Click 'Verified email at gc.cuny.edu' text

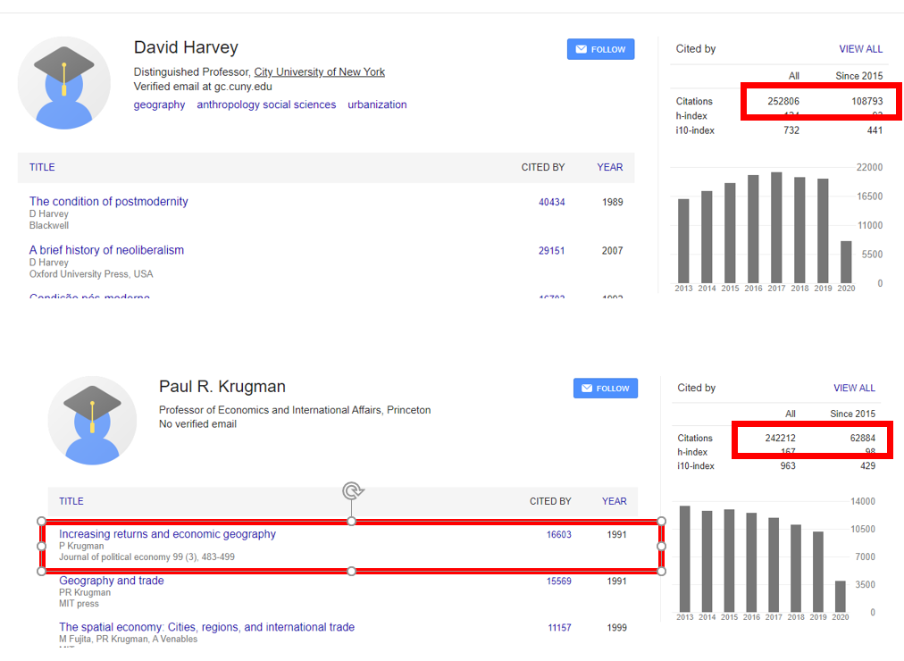click(203, 87)
